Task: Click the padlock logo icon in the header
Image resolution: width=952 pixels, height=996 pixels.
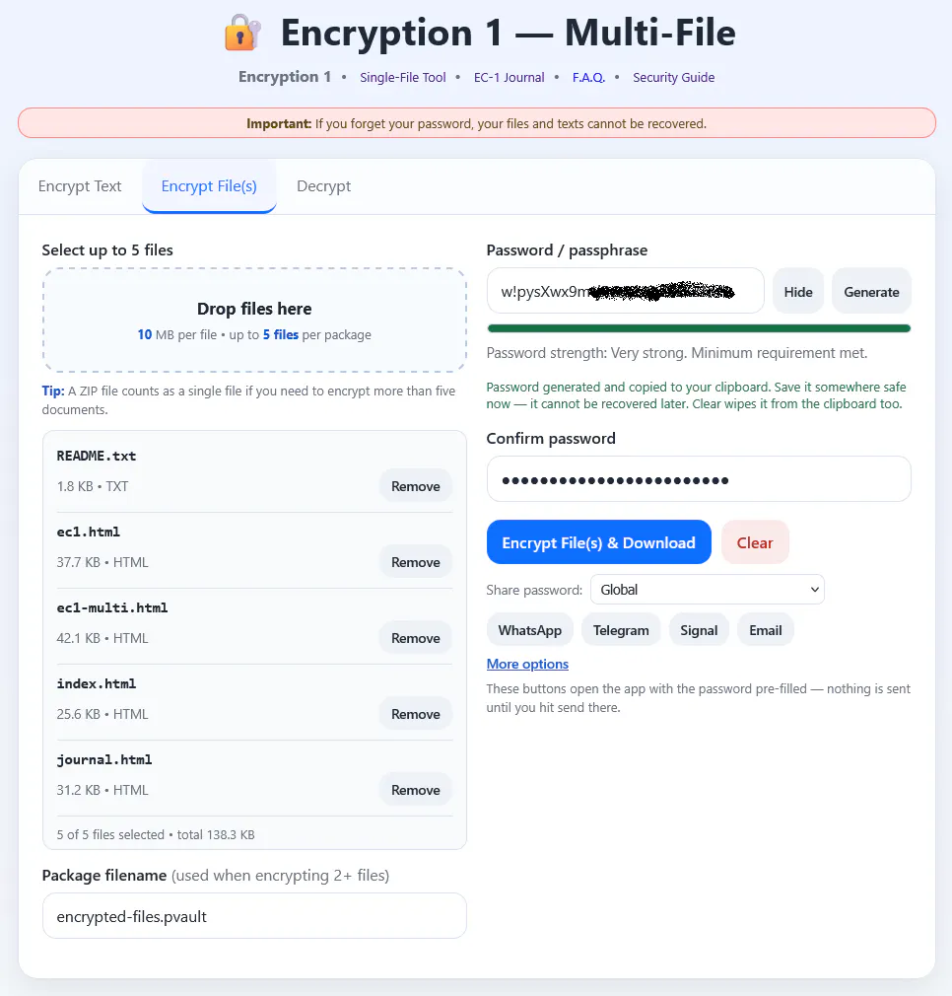Action: coord(242,33)
